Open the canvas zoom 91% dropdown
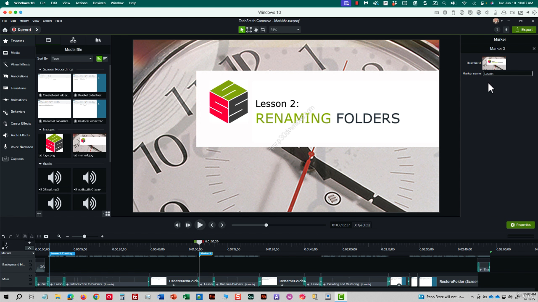 point(285,30)
